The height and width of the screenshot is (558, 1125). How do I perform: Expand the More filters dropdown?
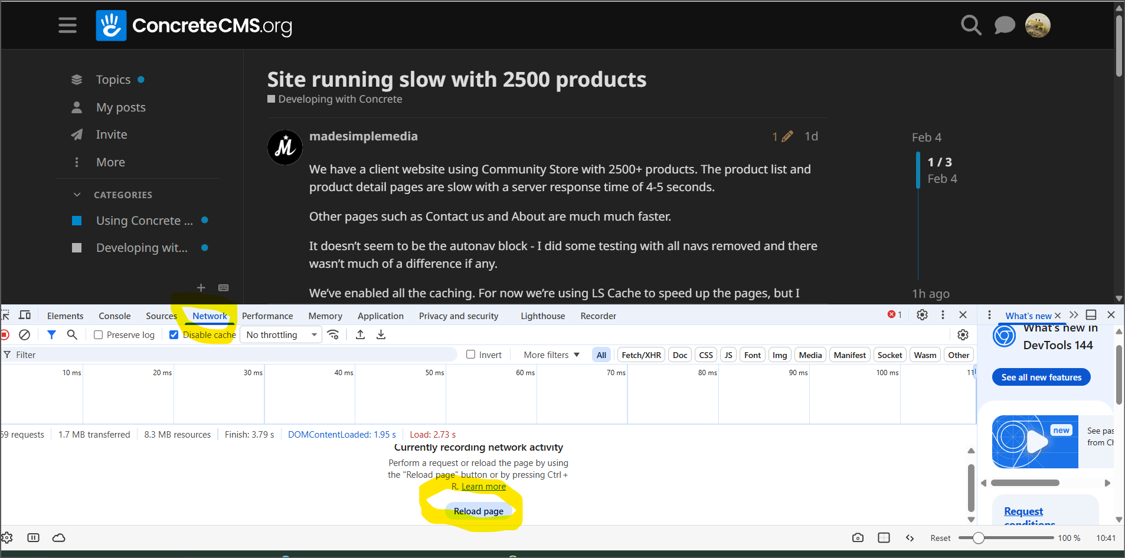(551, 355)
